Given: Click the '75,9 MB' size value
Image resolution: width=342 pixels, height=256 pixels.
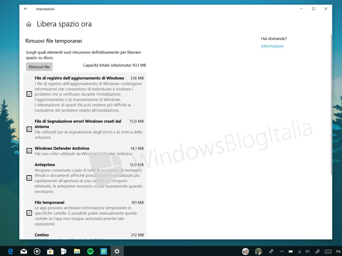Looking at the screenshot, I should [136, 121].
